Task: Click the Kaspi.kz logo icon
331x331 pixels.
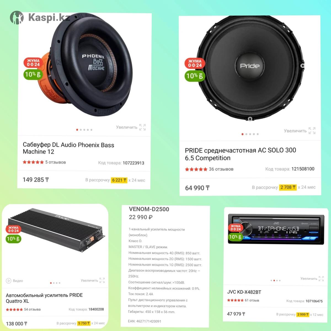Action: 17,18
